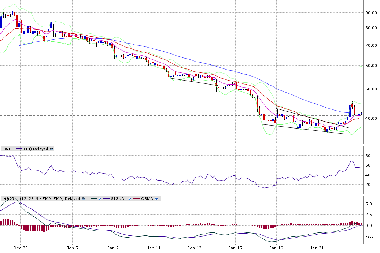Click the RSI 80 axis label
The height and width of the screenshot is (253, 380).
(x=368, y=156)
